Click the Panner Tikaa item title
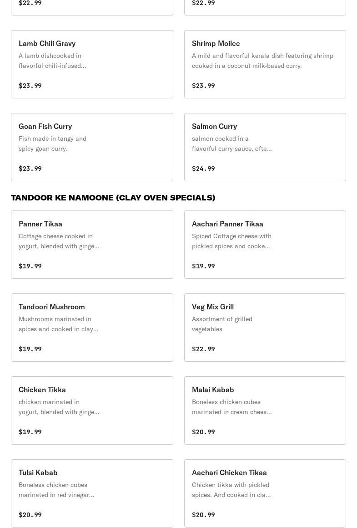The height and width of the screenshot is (528, 357). 40,224
